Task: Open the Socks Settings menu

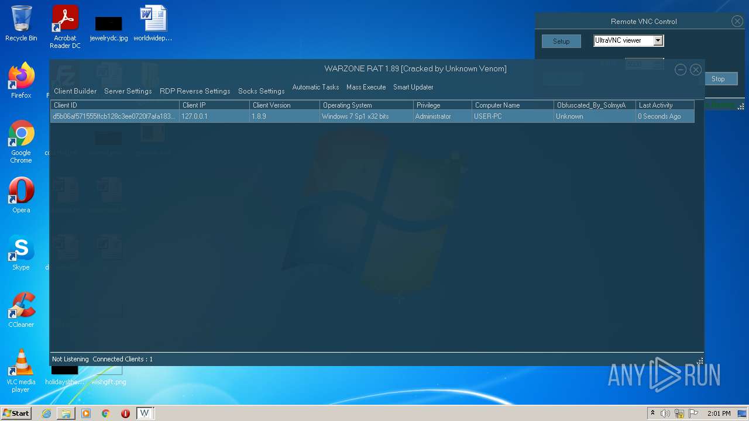Action: tap(261, 91)
